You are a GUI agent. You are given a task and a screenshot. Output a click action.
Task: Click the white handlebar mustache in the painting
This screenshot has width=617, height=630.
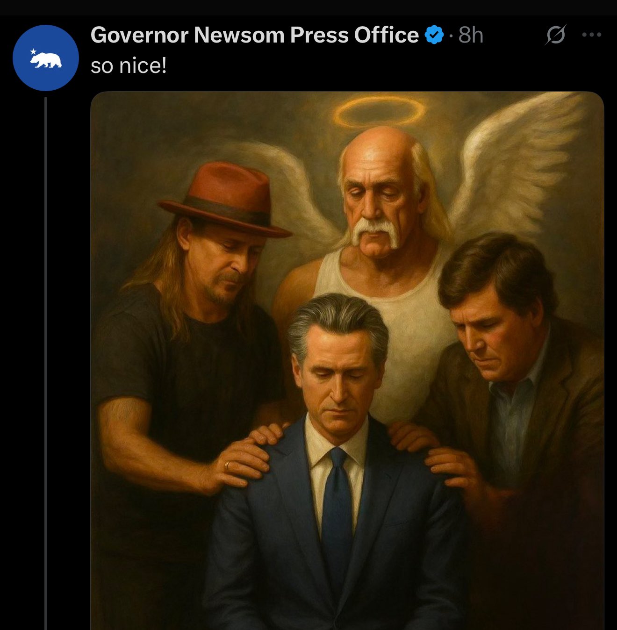(376, 232)
